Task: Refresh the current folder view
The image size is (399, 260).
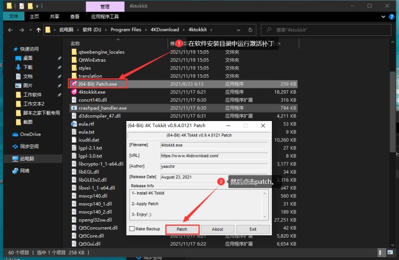Action: (250, 30)
